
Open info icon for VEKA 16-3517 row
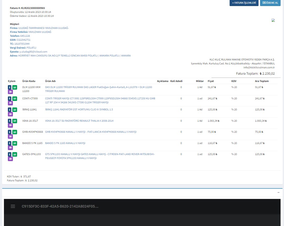10,121
